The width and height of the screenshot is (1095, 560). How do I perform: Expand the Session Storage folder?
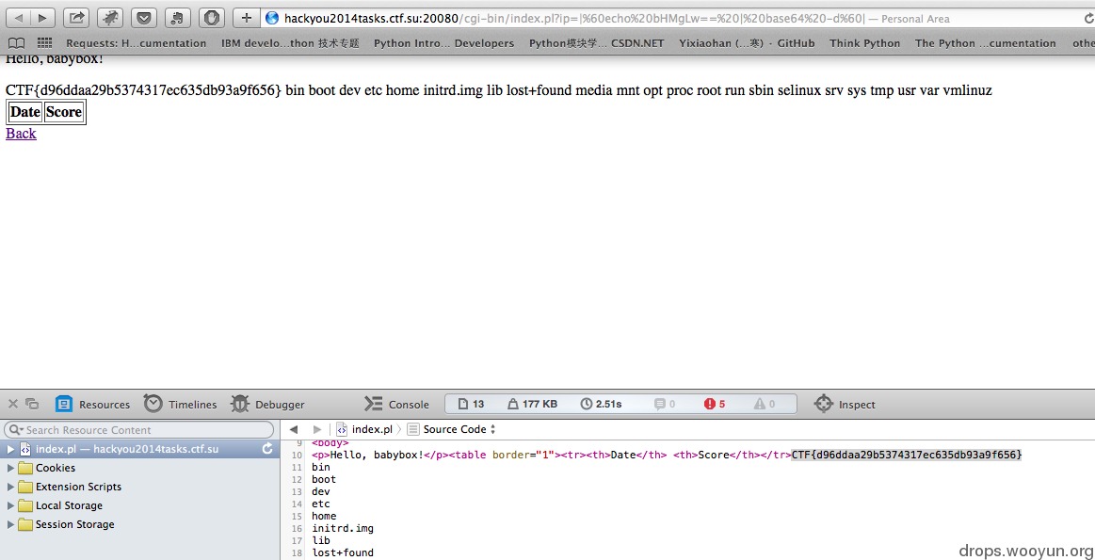(10, 524)
